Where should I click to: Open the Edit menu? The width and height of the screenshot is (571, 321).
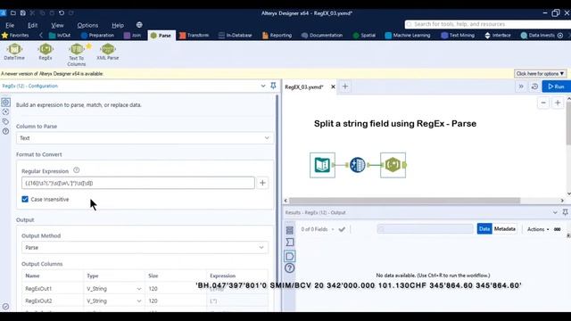(32, 25)
